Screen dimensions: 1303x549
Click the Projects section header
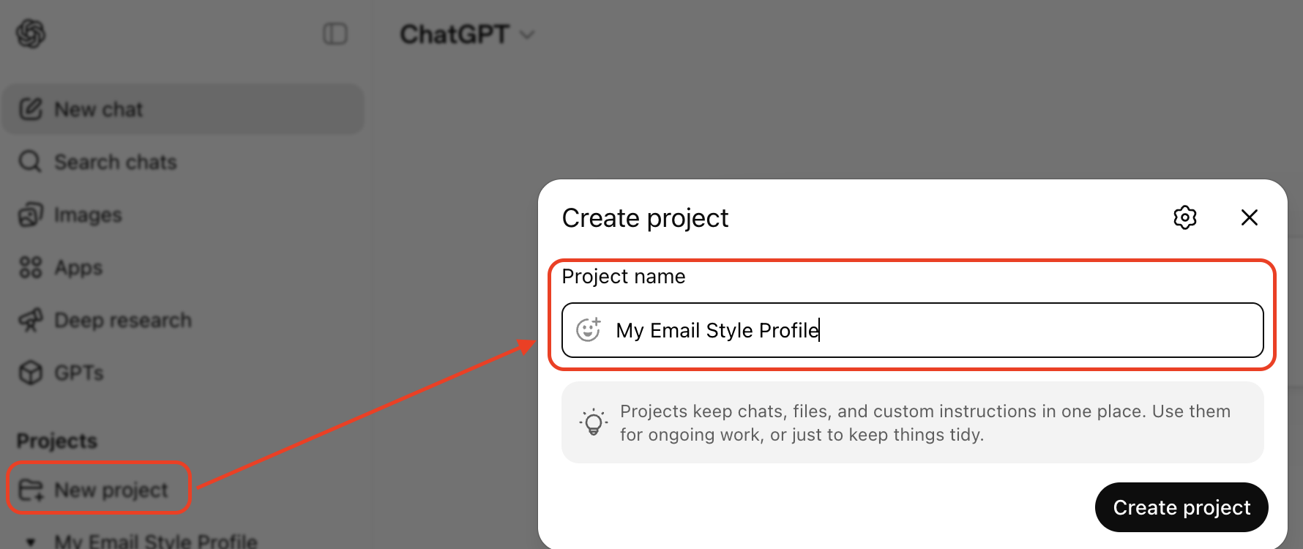[57, 441]
